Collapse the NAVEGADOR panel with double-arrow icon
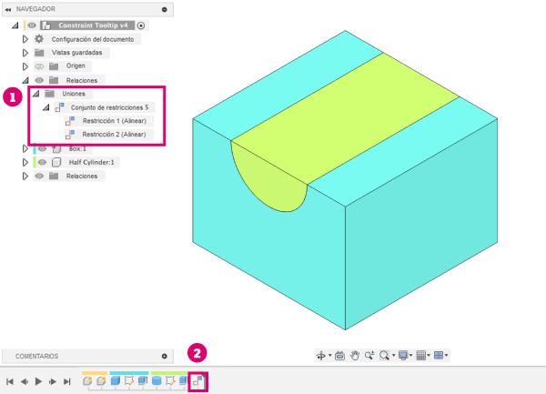 click(8, 10)
